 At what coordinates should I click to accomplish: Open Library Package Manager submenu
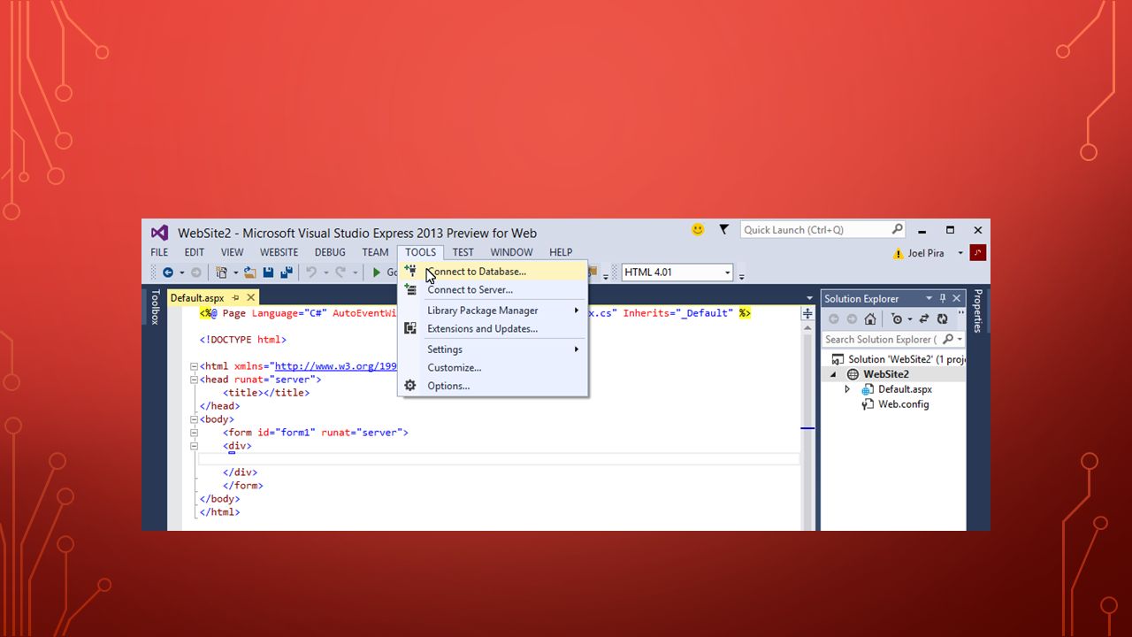point(493,311)
